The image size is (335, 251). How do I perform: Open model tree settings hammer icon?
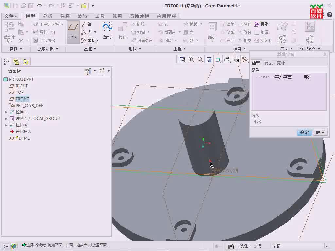click(x=88, y=71)
